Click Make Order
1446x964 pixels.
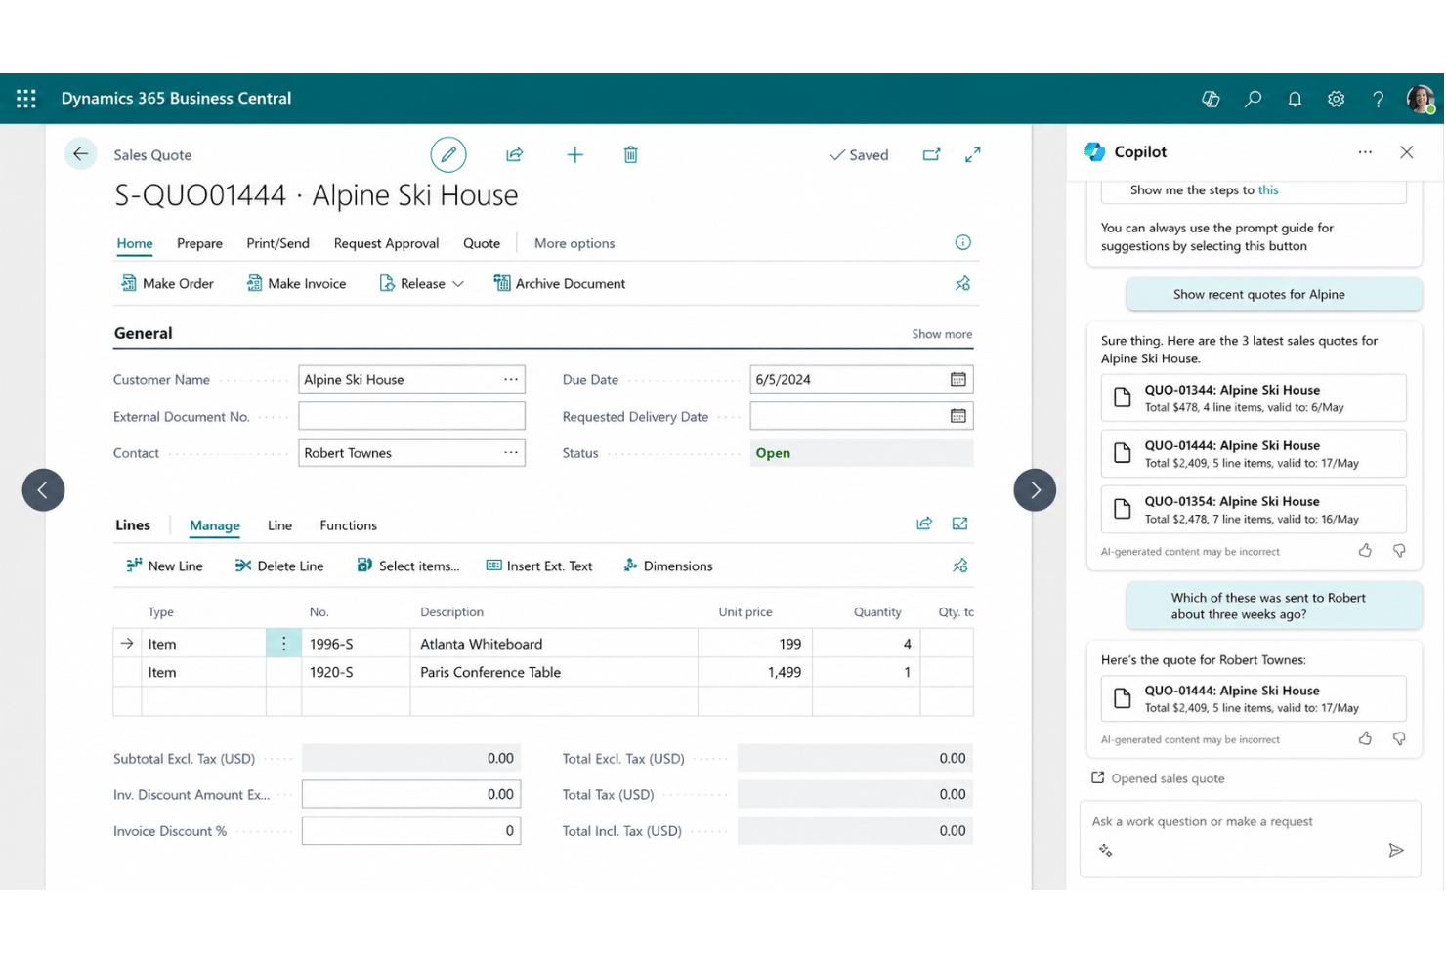point(167,283)
